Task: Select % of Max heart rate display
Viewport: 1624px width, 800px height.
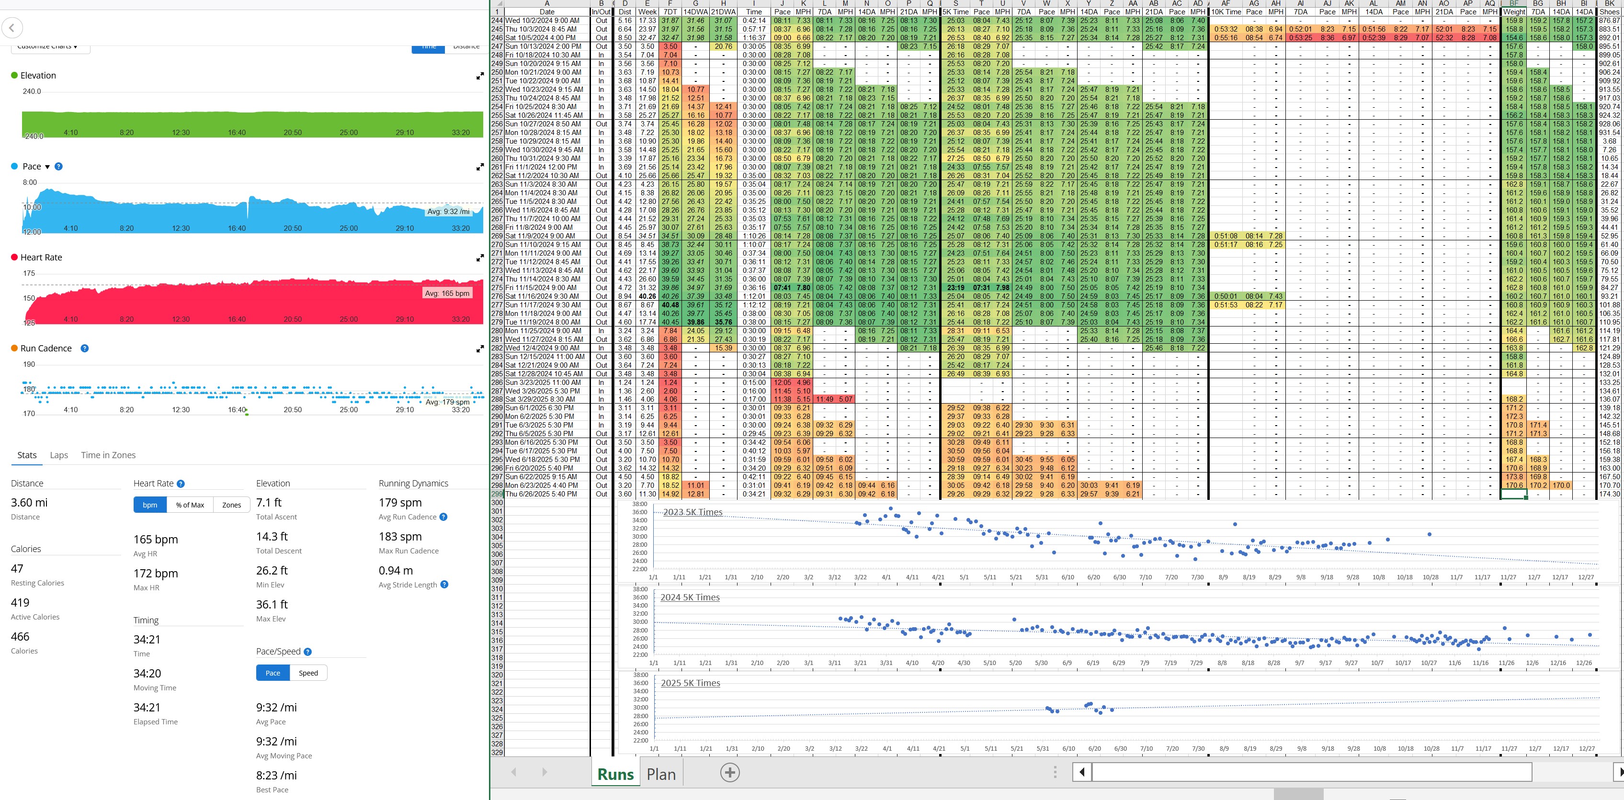Action: click(x=190, y=505)
